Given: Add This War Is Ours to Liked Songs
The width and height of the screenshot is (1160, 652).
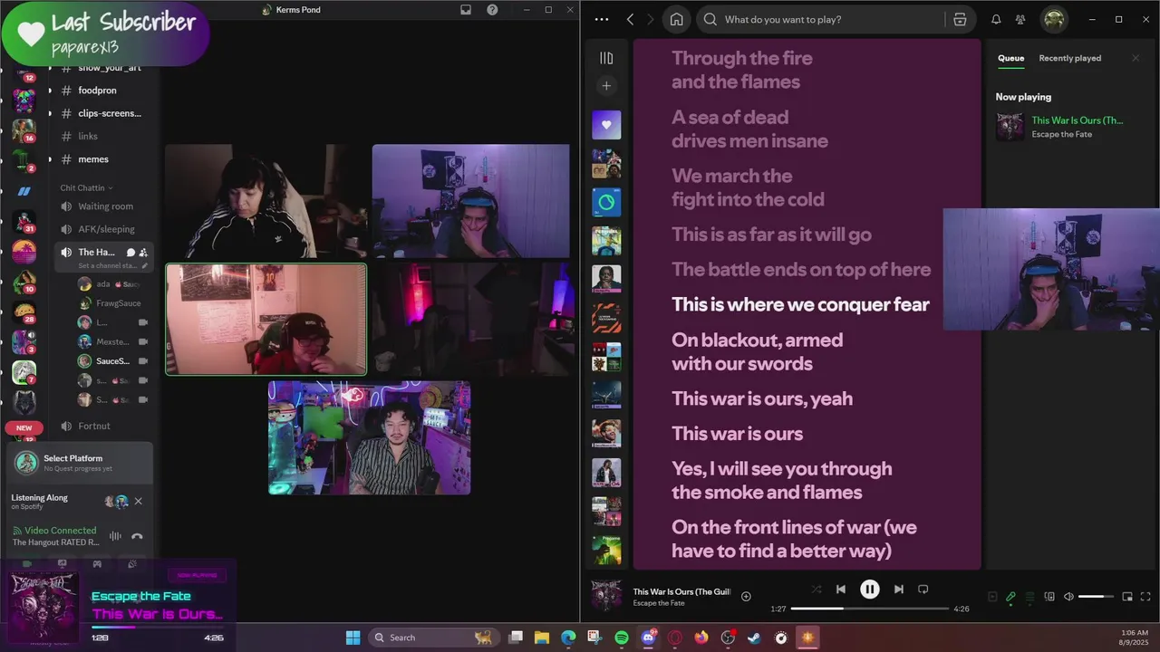Looking at the screenshot, I should click(746, 596).
